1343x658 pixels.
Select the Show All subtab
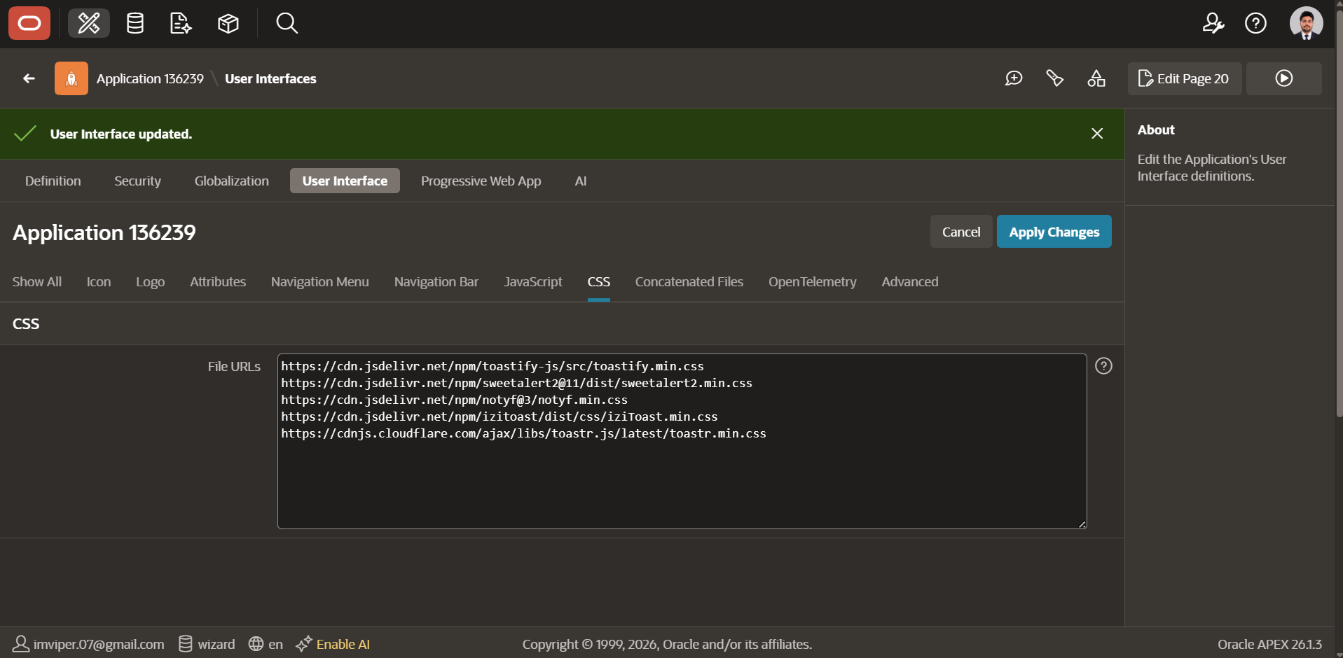pos(37,281)
